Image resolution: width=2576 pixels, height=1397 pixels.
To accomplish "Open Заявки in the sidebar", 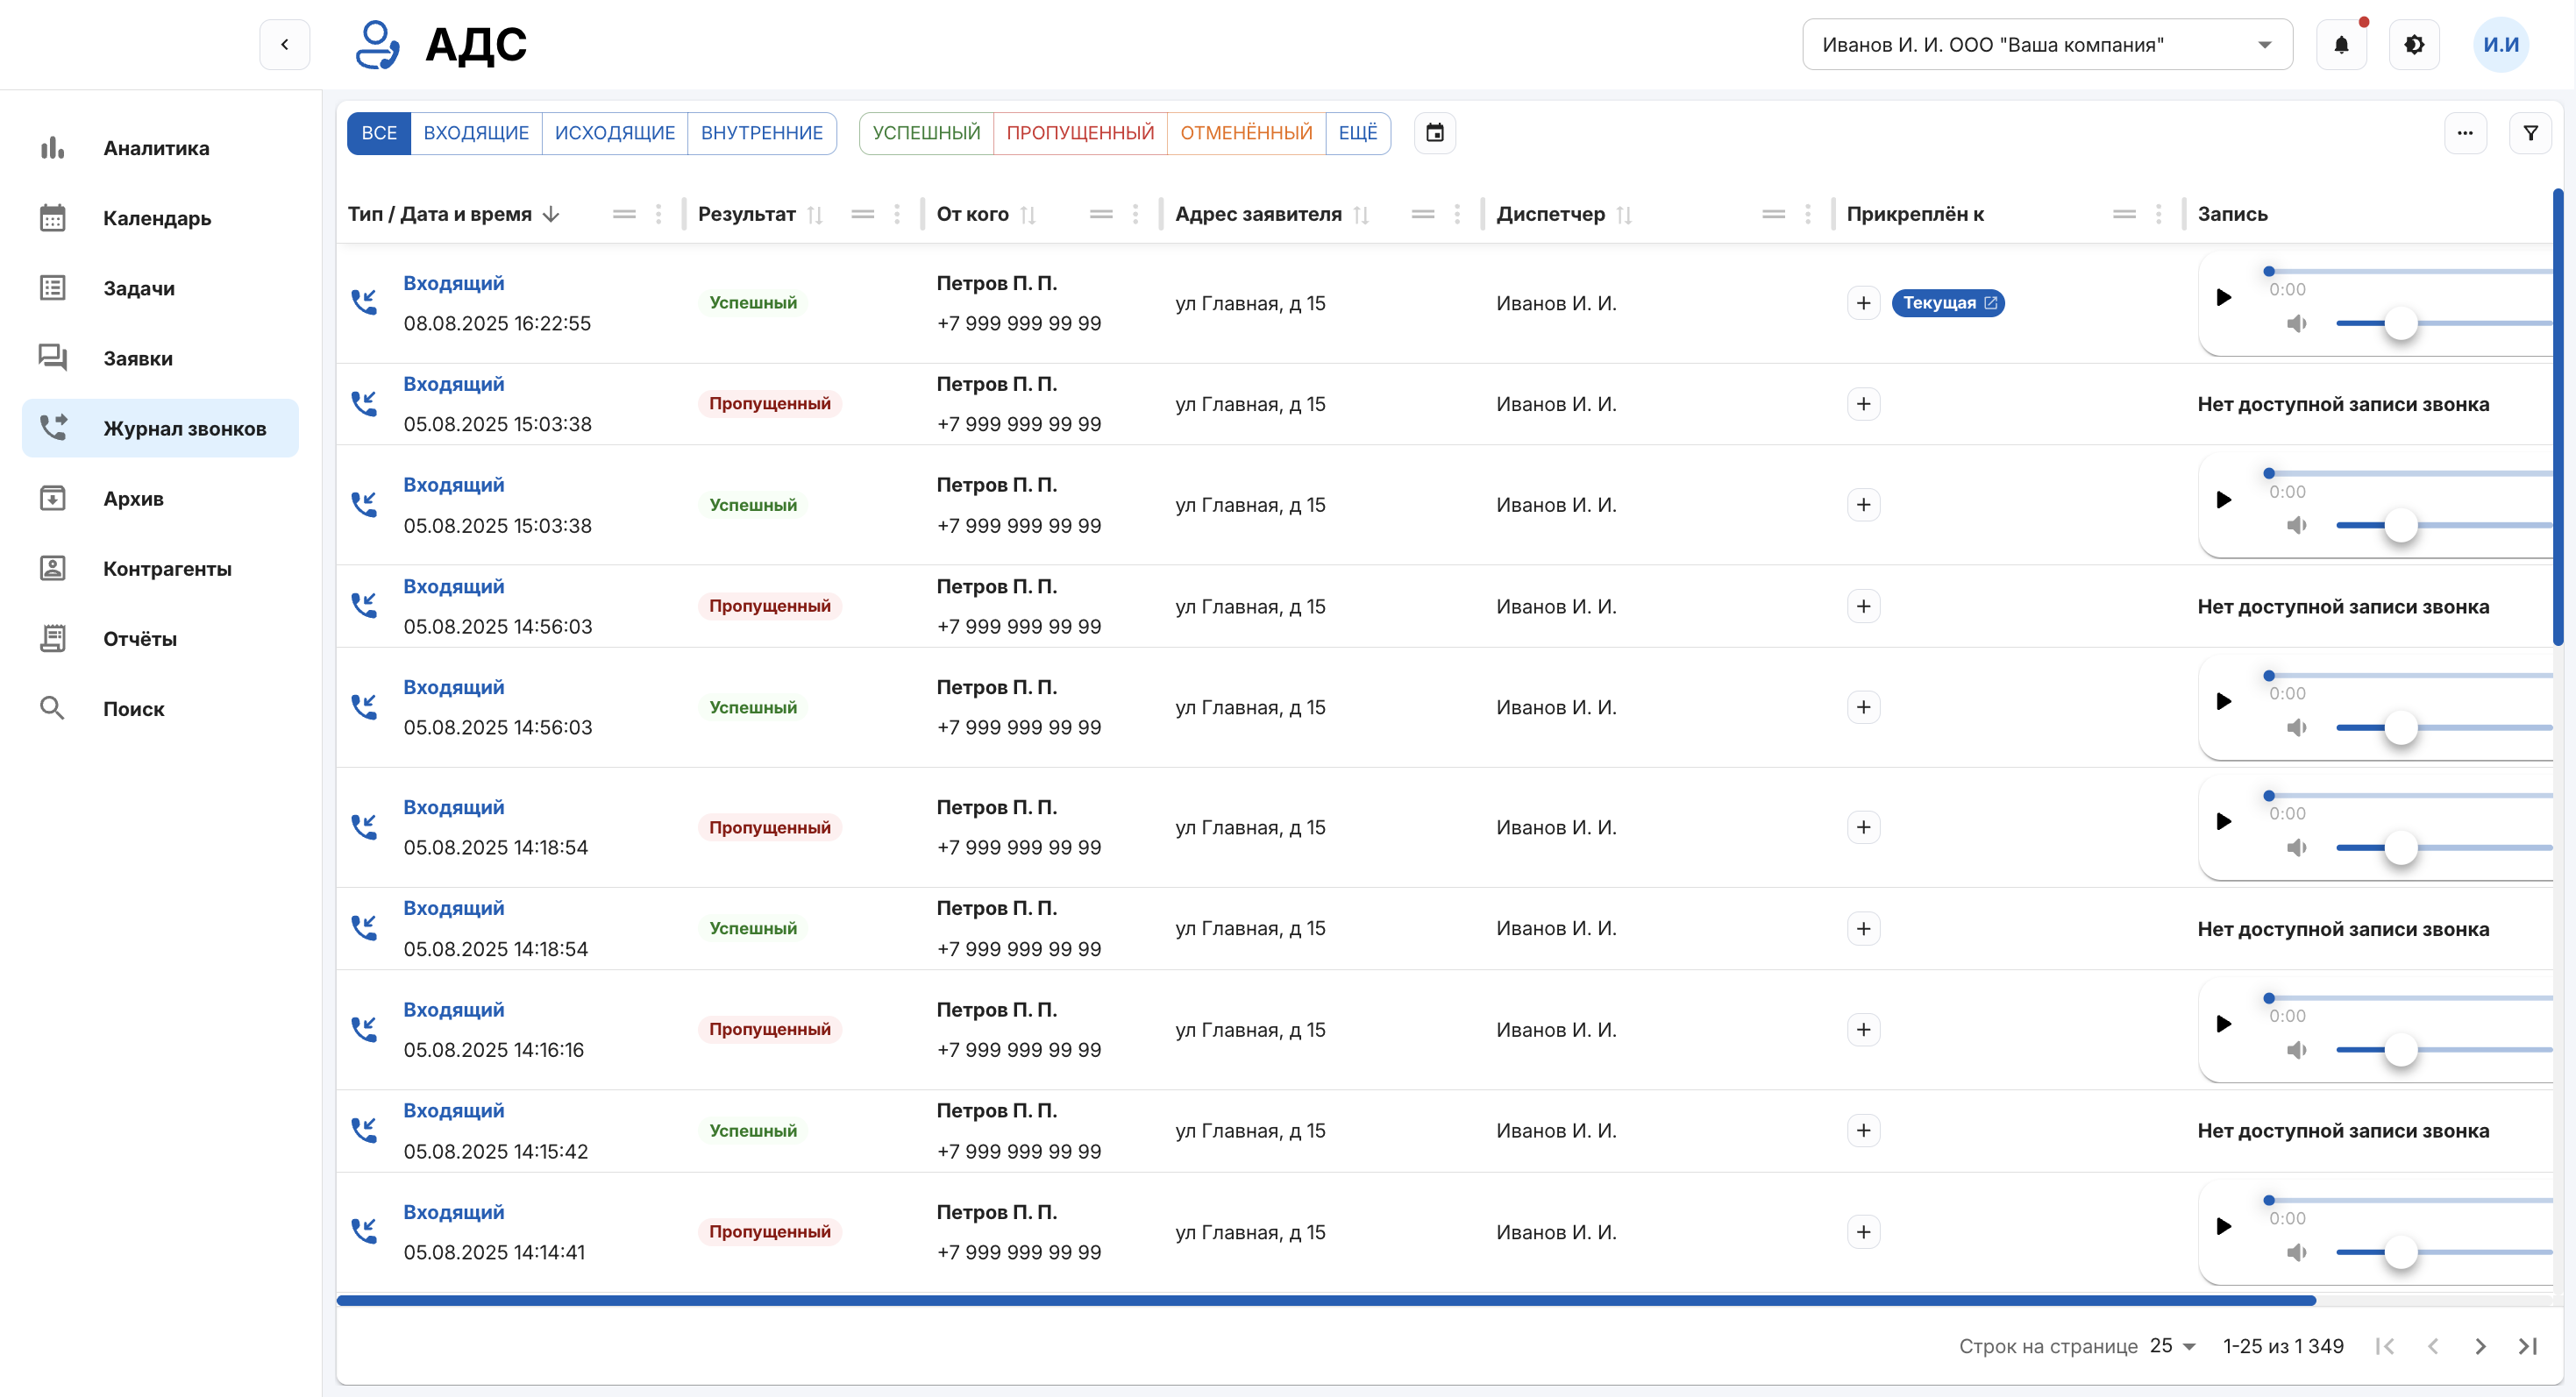I will pyautogui.click(x=160, y=358).
